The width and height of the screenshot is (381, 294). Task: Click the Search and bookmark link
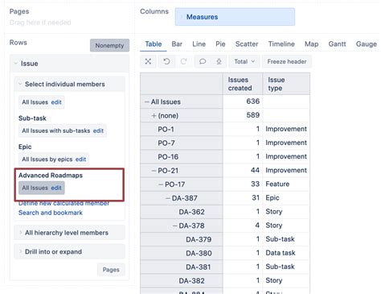coord(51,213)
